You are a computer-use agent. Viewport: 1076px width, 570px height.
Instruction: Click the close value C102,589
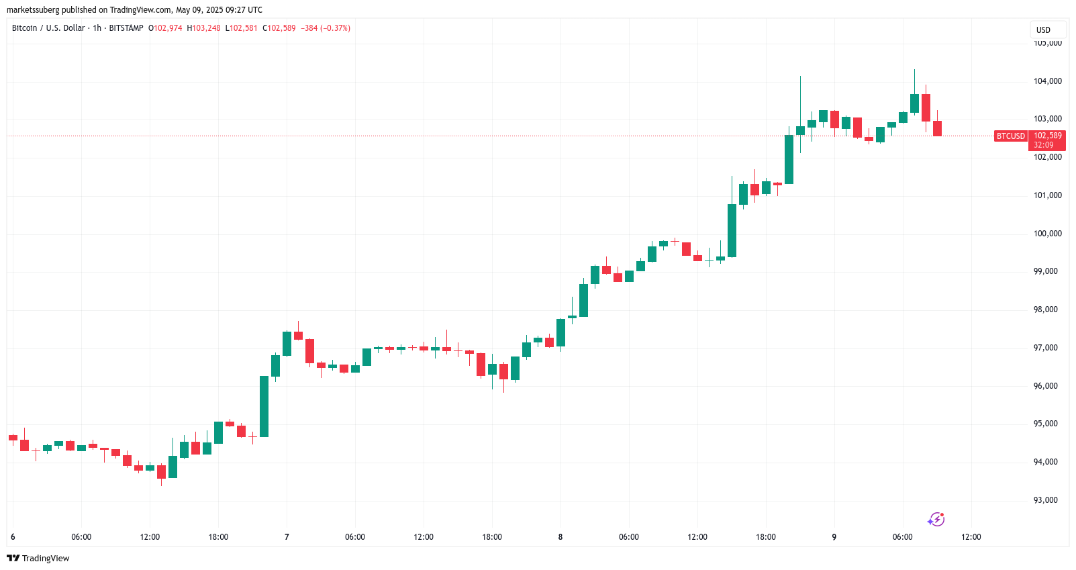(279, 28)
